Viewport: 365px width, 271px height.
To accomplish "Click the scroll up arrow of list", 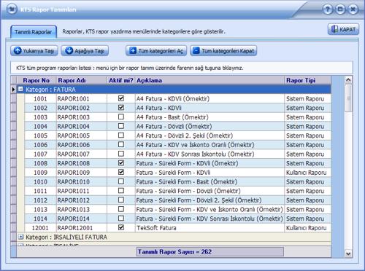I will pos(348,80).
